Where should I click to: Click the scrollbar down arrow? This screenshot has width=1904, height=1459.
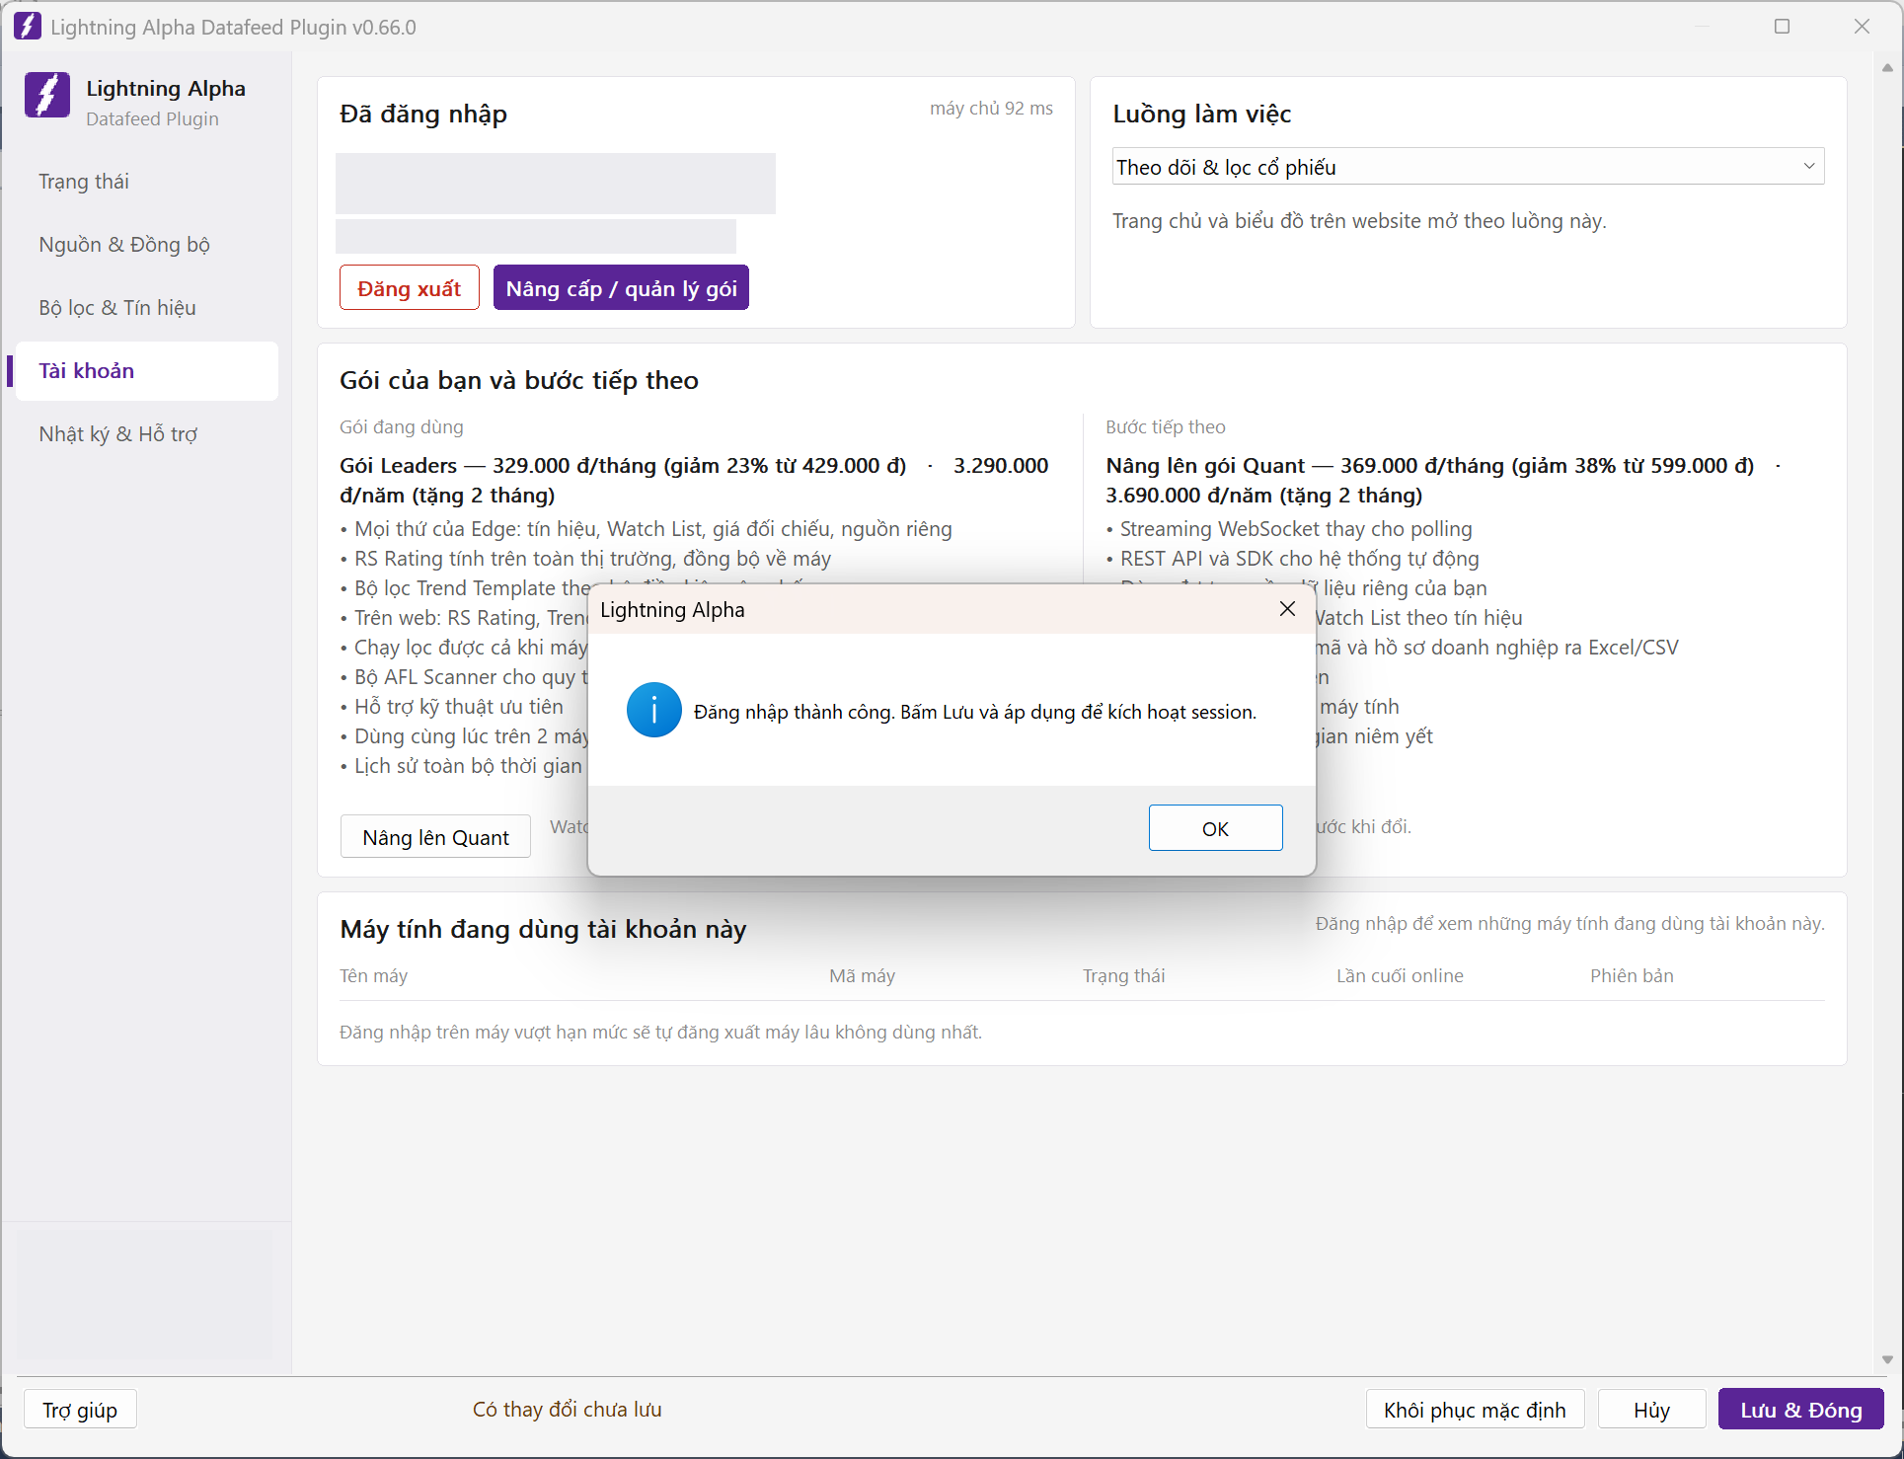(1887, 1359)
